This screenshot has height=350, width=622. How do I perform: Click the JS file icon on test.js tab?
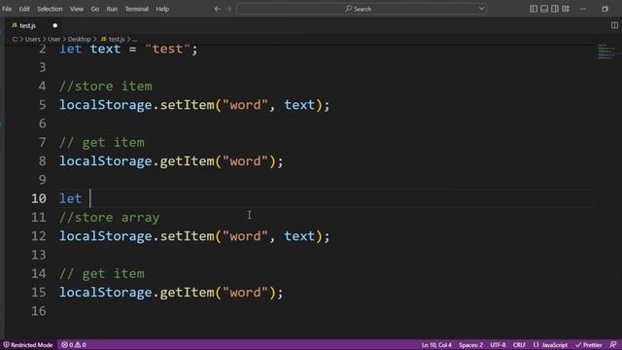pos(15,25)
